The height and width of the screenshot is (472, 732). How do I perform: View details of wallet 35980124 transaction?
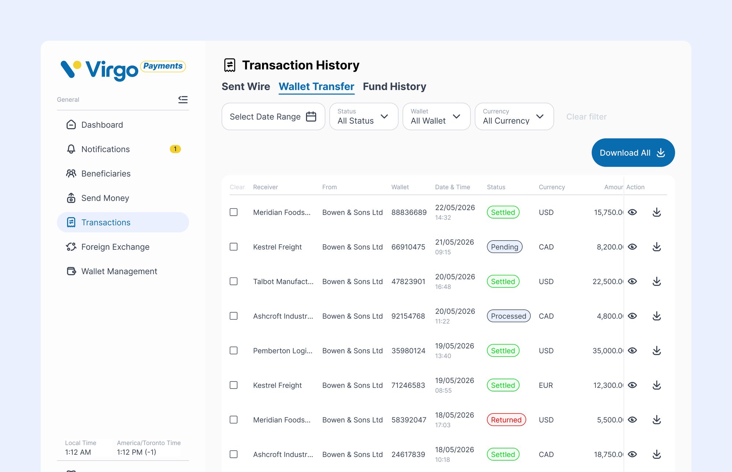[x=632, y=350]
